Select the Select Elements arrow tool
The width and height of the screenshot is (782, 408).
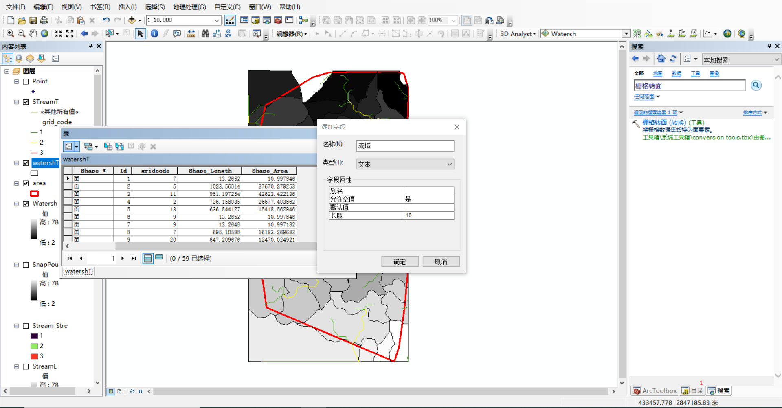click(x=140, y=33)
